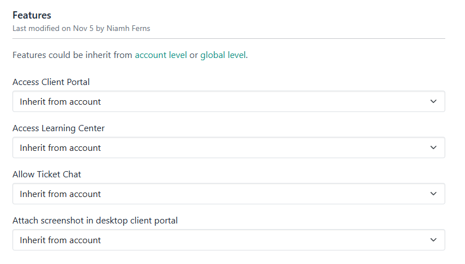Open the Access Client Portal dropdown
Image resolution: width=465 pixels, height=264 pixels.
[x=228, y=102]
